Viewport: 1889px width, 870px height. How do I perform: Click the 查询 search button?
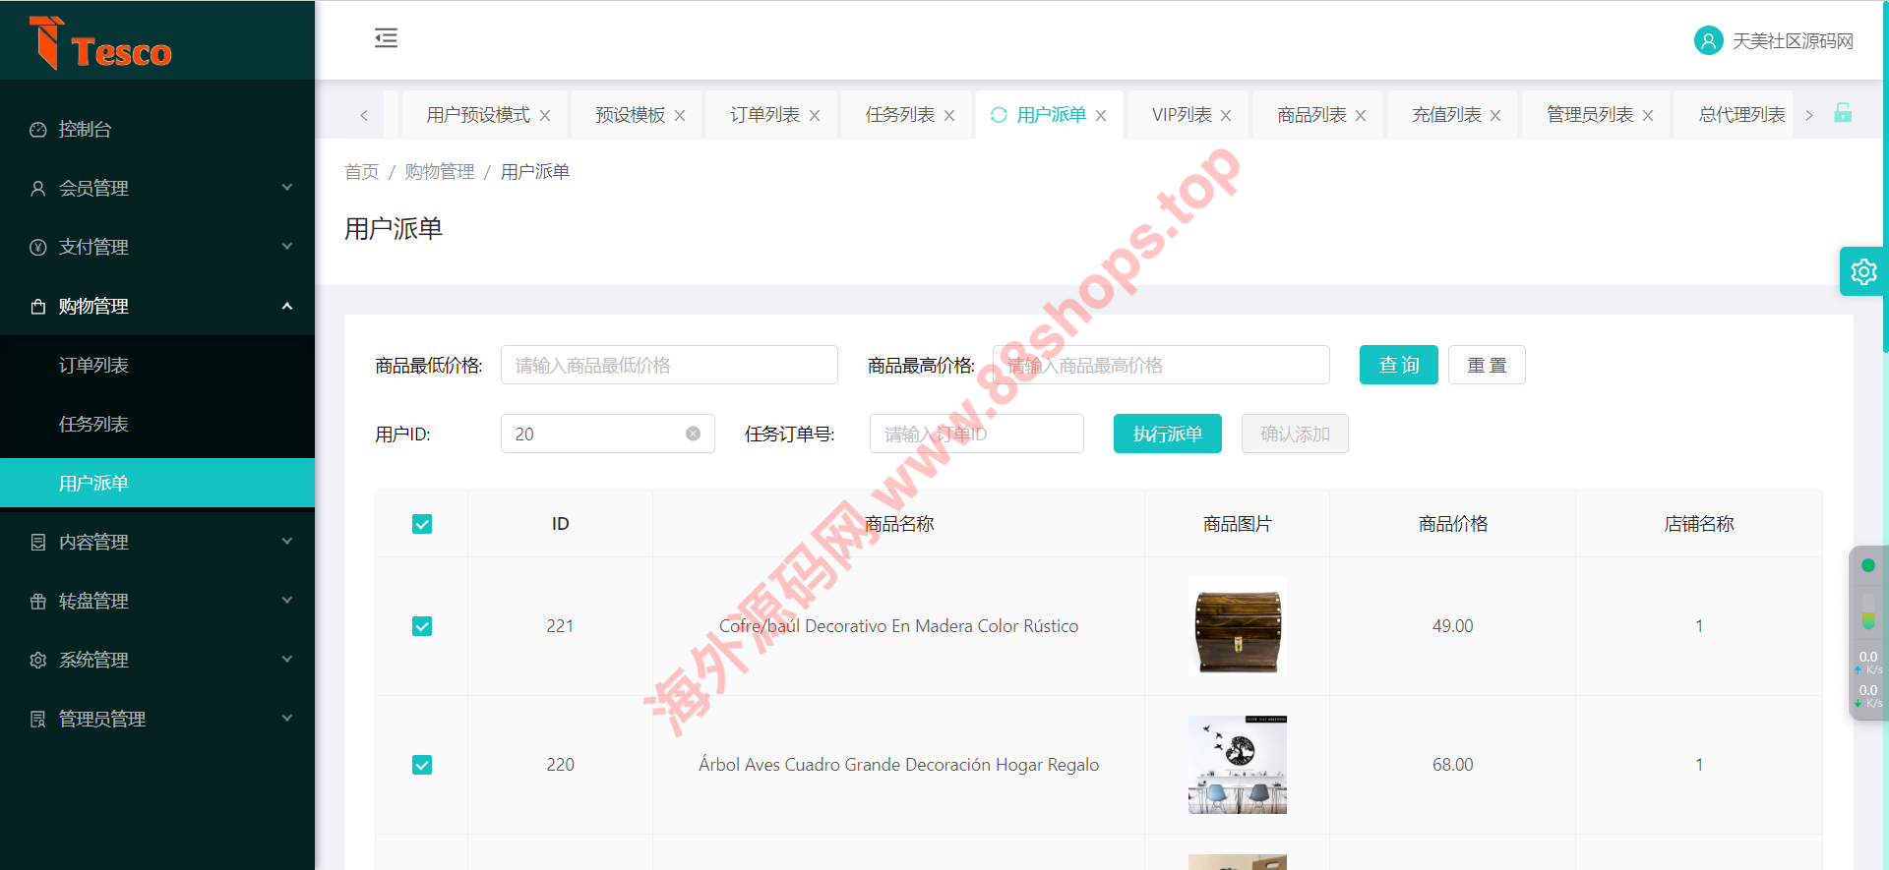click(x=1398, y=365)
